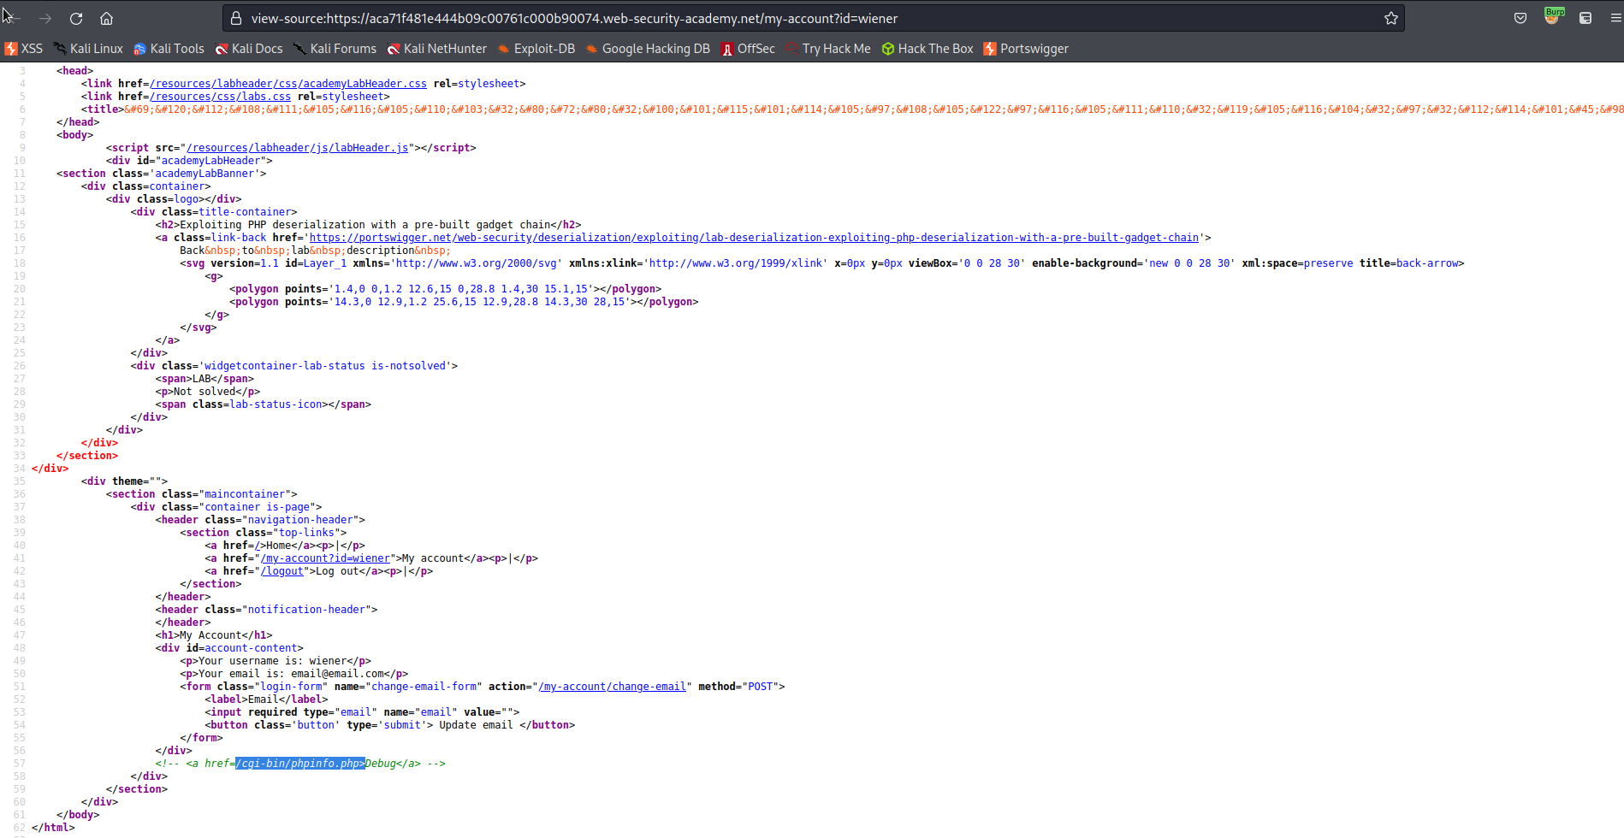This screenshot has width=1624, height=838.
Task: Open the browser hamburger menu
Action: click(x=1615, y=18)
